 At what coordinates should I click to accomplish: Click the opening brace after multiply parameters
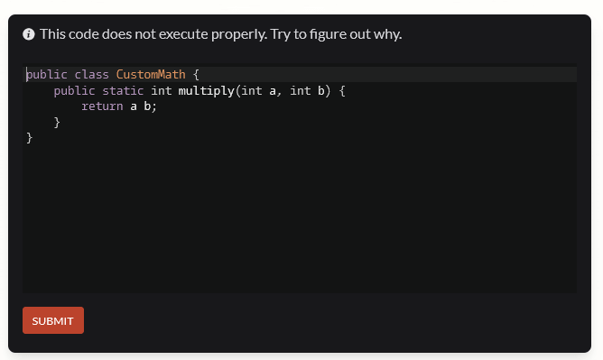(x=342, y=91)
